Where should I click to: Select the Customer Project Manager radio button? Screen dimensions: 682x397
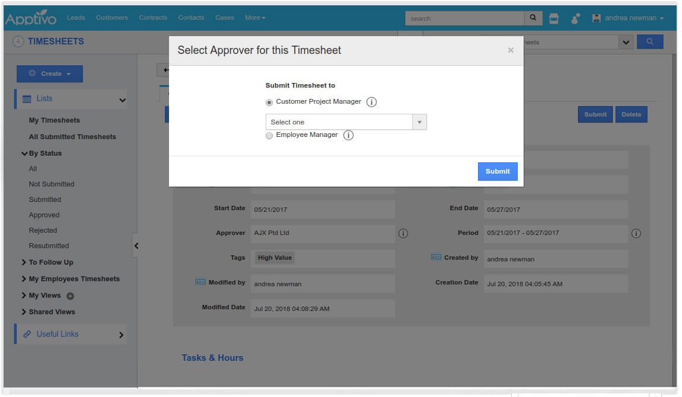269,101
